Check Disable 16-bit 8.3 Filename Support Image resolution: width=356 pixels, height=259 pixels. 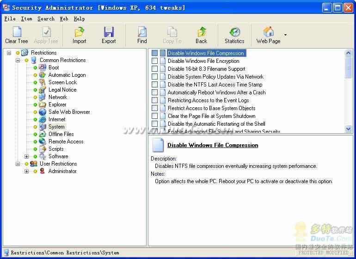(x=154, y=68)
